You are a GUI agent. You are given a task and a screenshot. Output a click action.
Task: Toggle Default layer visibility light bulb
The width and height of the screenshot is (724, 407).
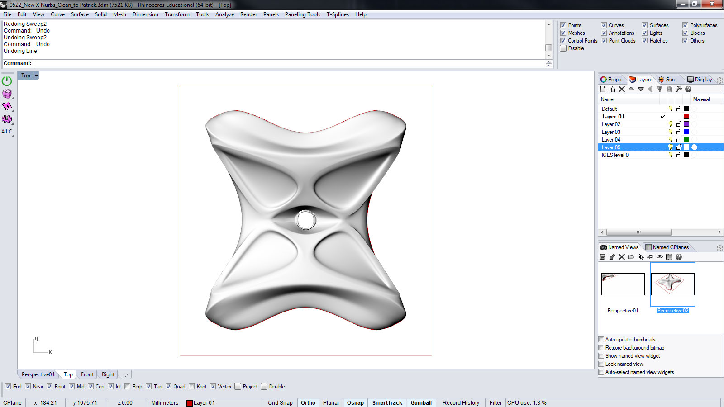pyautogui.click(x=671, y=109)
